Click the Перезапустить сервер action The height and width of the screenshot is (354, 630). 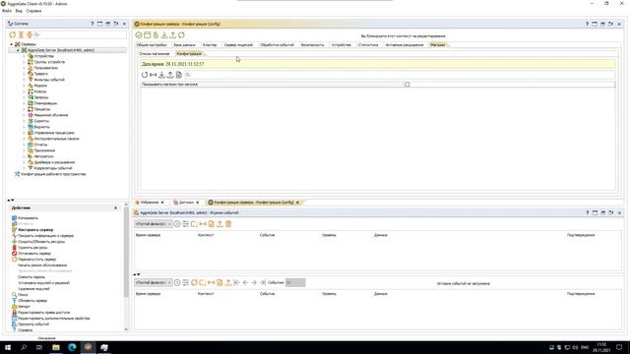pos(37,260)
